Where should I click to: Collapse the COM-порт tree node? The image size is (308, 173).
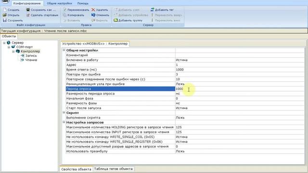pyautogui.click(x=9, y=47)
